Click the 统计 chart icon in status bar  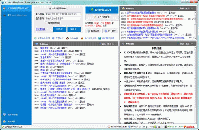tap(156, 127)
